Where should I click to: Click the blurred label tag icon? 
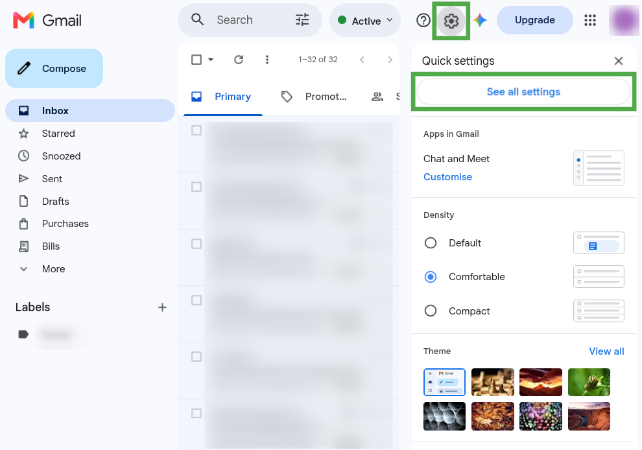point(23,335)
